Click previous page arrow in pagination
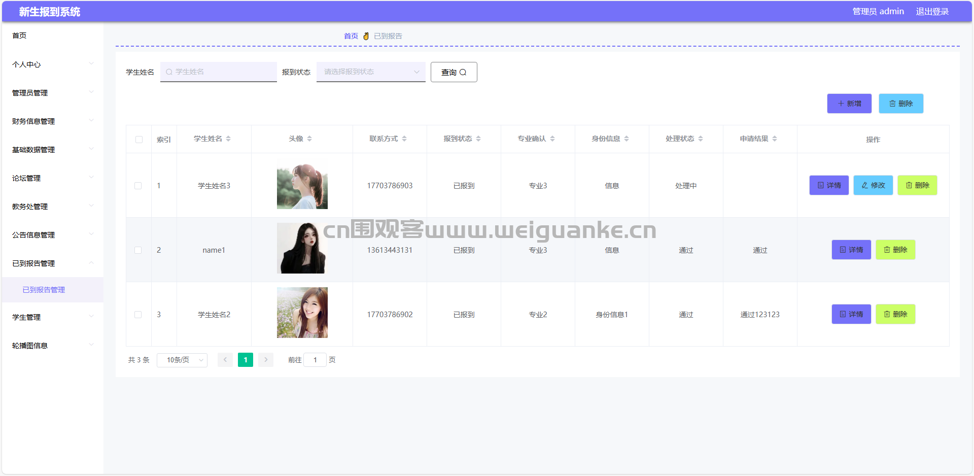The height and width of the screenshot is (476, 974). (225, 360)
